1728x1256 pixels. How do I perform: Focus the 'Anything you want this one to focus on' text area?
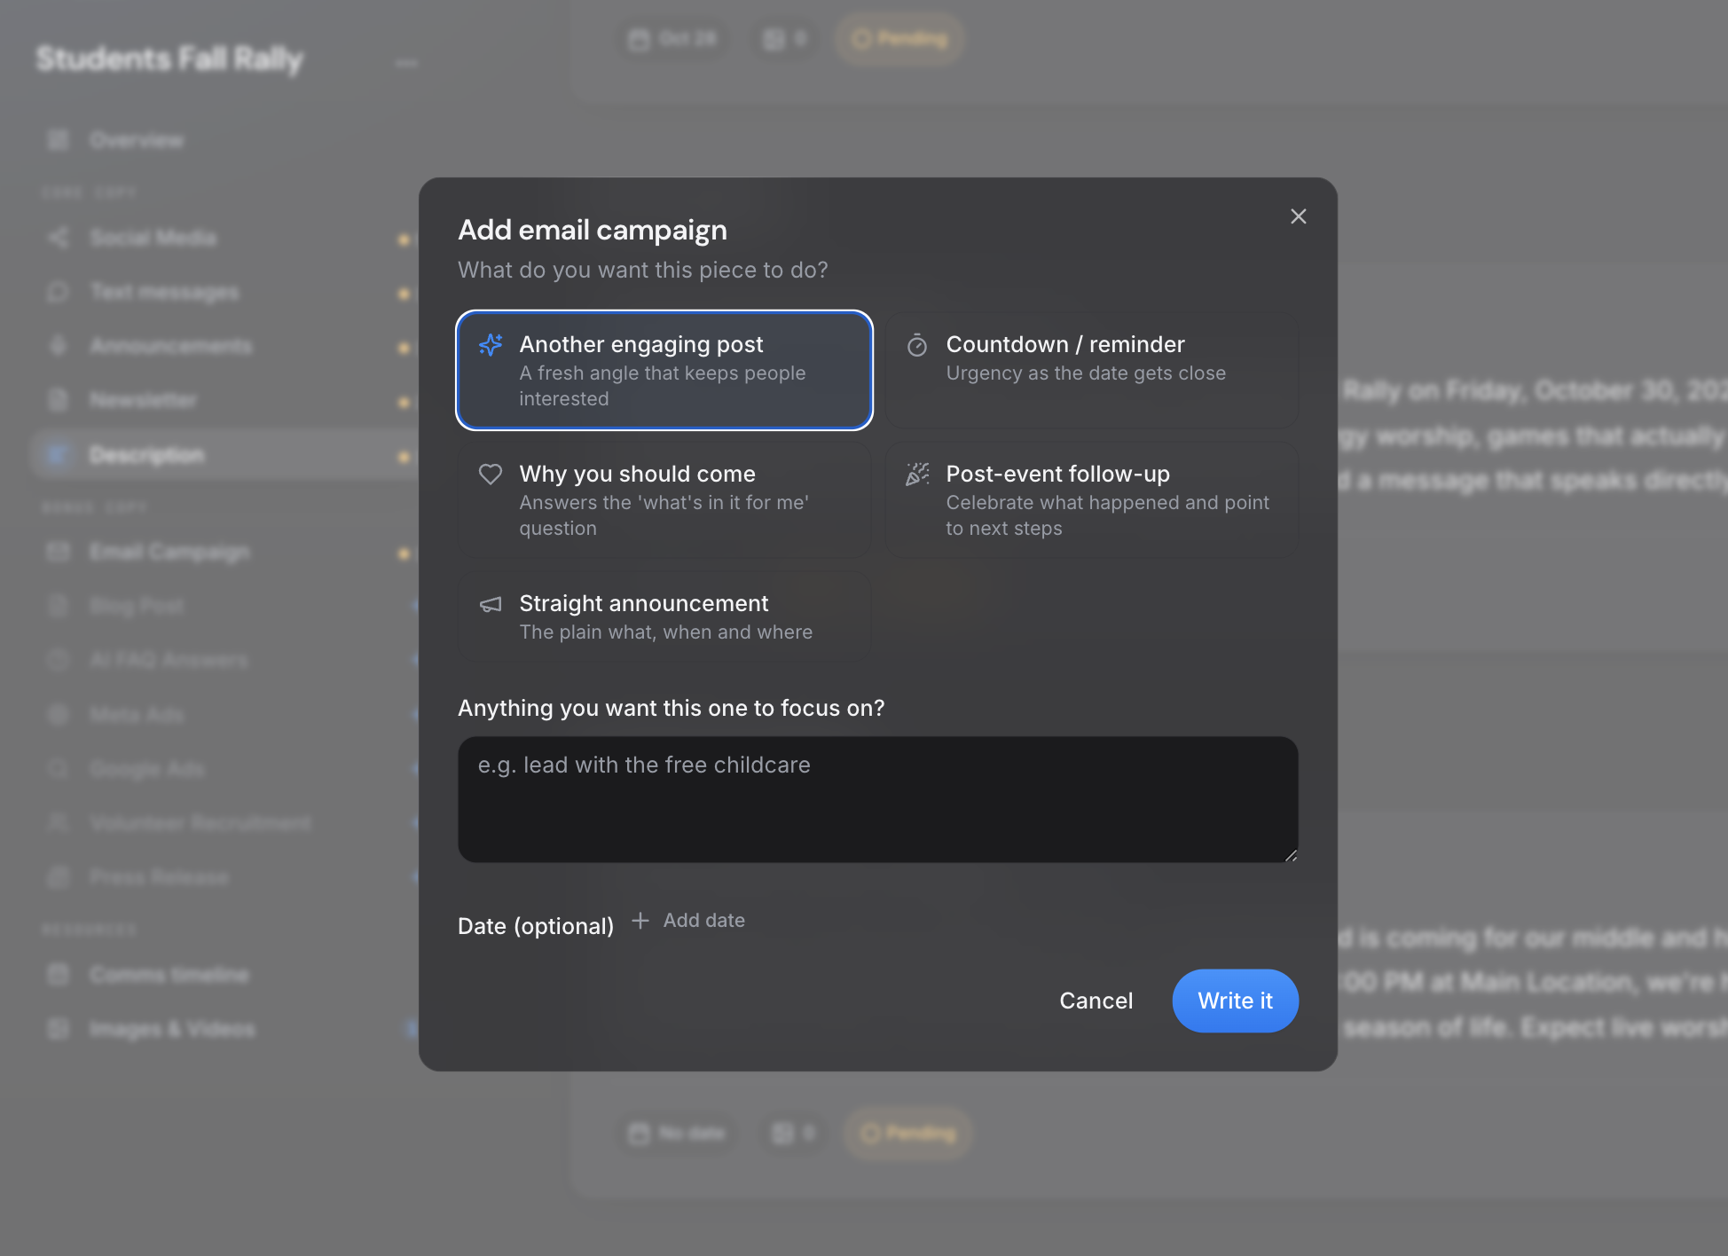[878, 799]
